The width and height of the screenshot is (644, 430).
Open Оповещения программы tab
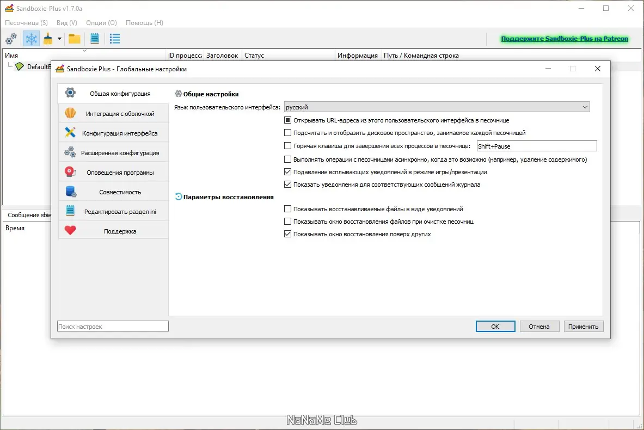pyautogui.click(x=114, y=173)
